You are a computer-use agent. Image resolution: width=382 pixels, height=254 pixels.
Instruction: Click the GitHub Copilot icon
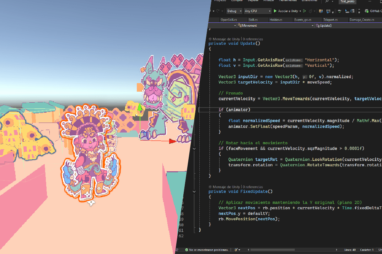point(366,11)
